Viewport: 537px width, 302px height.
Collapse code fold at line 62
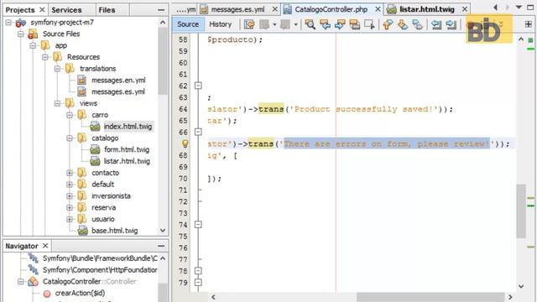198,86
